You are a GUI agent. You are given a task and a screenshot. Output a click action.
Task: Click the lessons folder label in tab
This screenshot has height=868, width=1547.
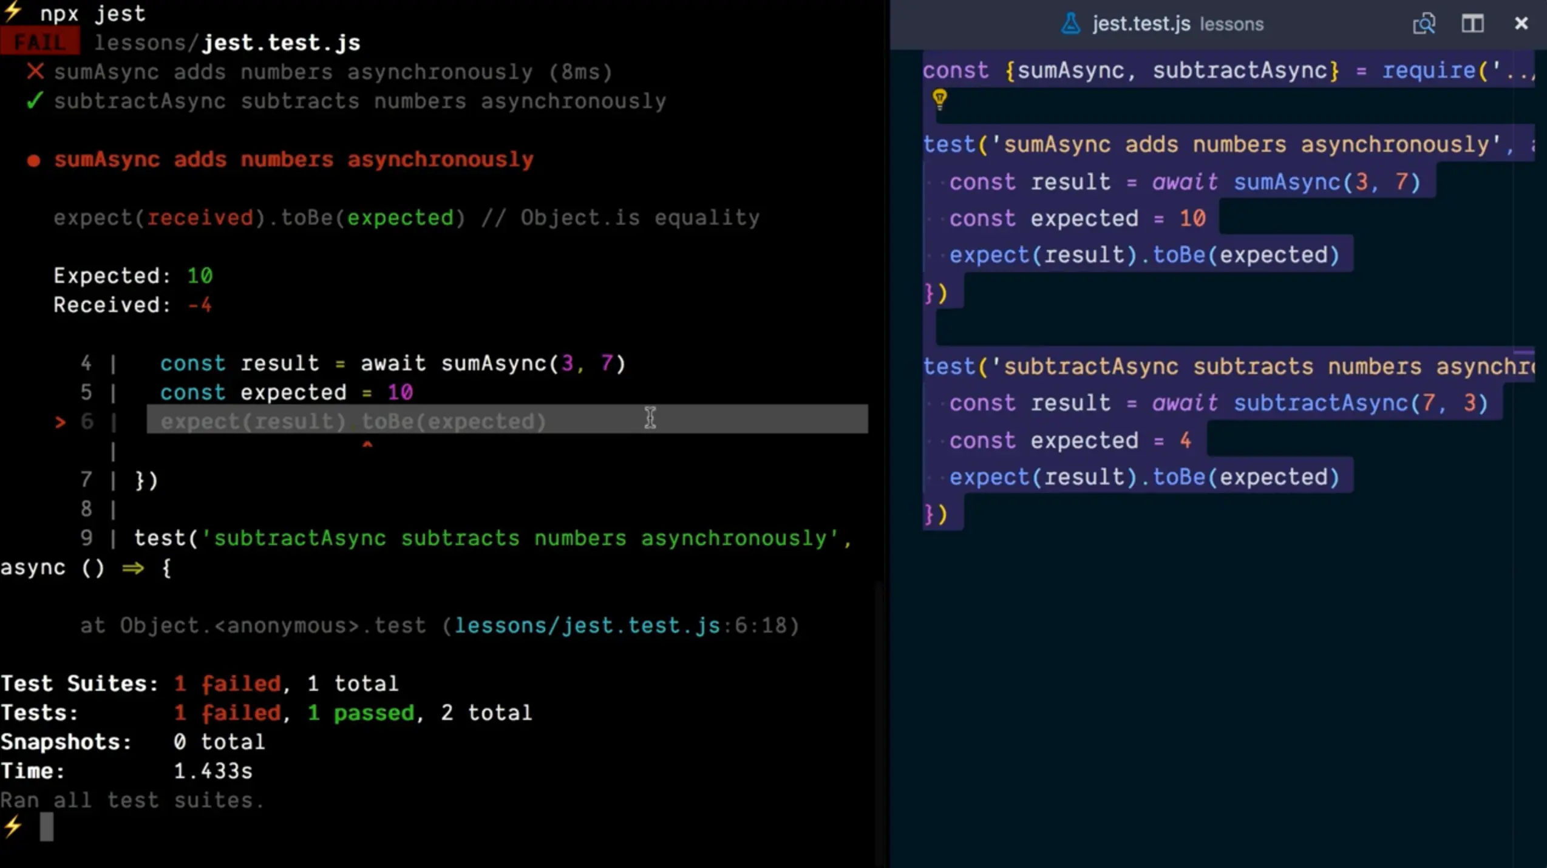coord(1231,25)
